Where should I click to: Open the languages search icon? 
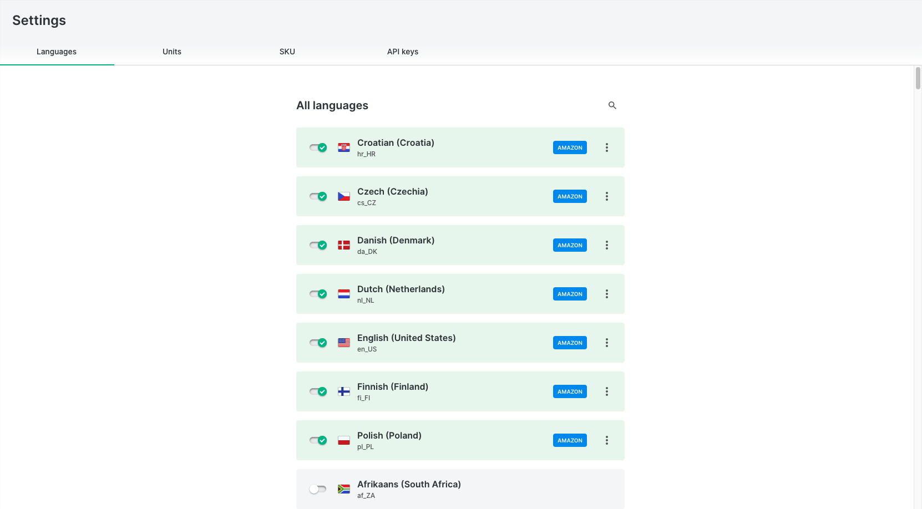click(x=612, y=105)
